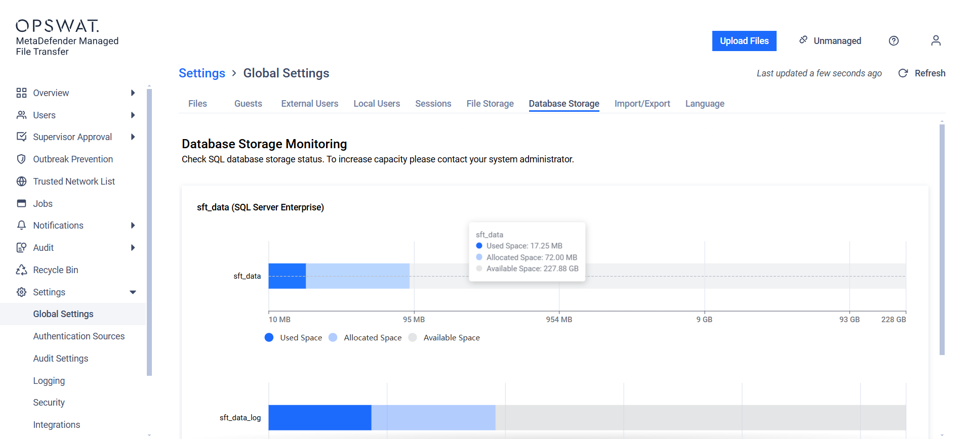Click the Unmanaged link icon
This screenshot has height=439, width=971.
pos(803,40)
